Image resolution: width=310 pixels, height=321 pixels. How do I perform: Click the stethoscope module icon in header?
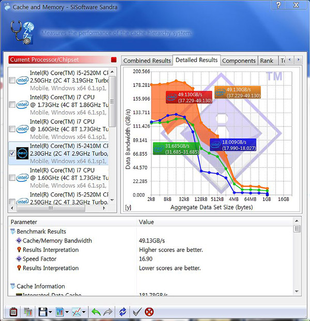click(22, 33)
